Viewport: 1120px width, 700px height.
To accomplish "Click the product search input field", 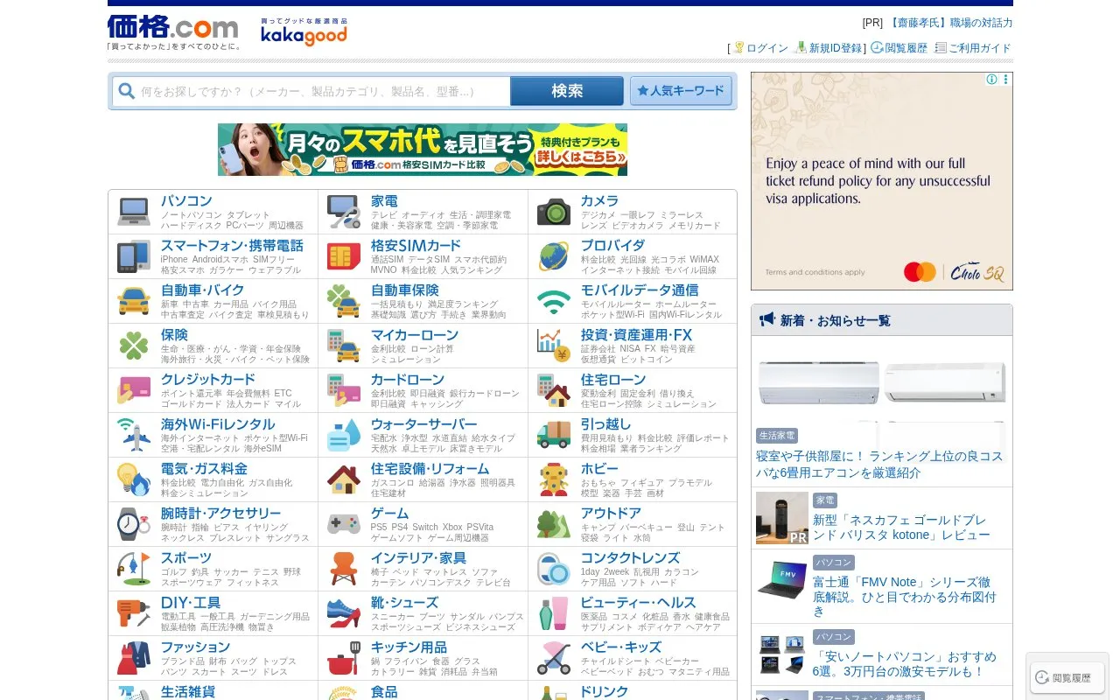I will pos(311,91).
